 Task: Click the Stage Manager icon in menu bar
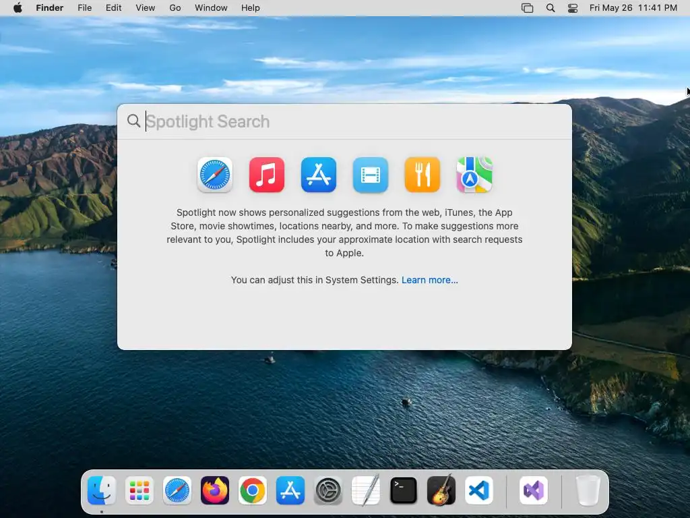(527, 8)
